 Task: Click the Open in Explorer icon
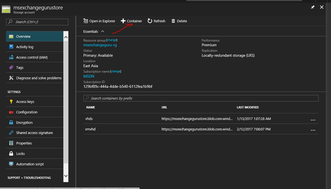coord(85,21)
